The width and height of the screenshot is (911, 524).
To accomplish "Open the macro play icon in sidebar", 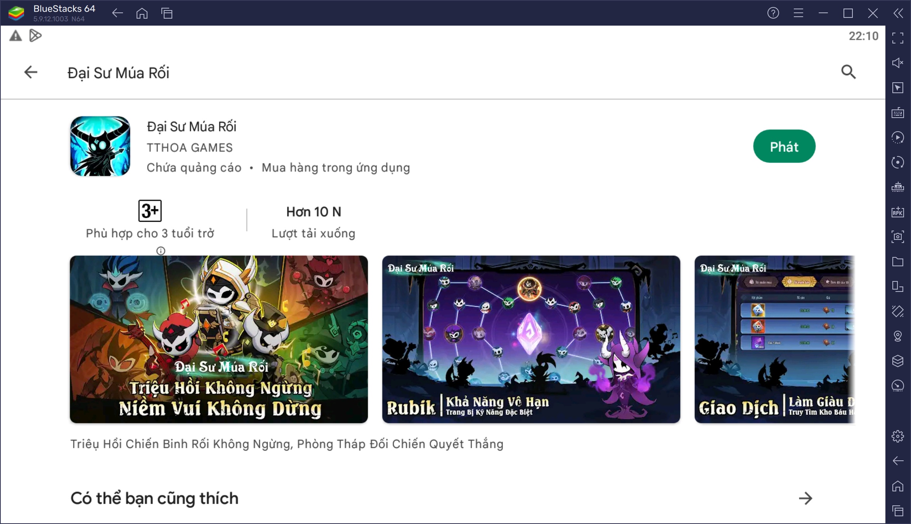I will 897,137.
